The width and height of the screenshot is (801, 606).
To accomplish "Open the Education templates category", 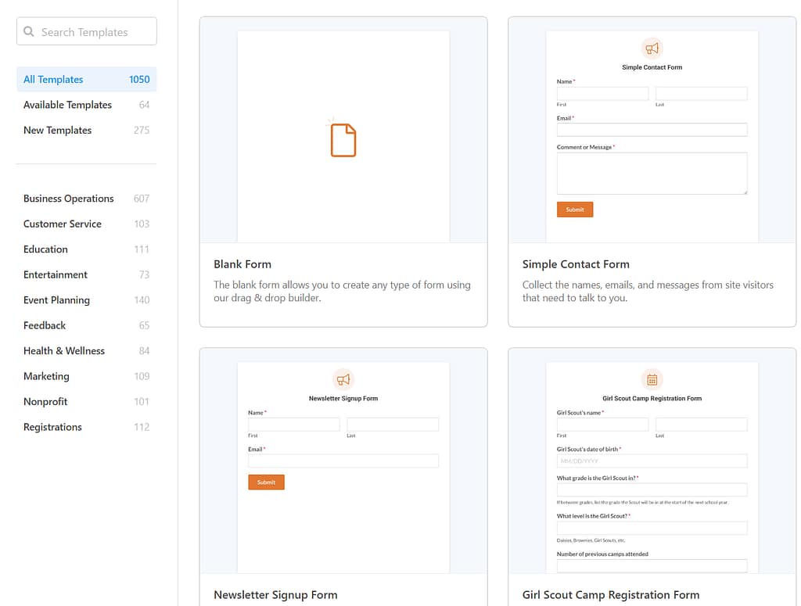I will (45, 249).
